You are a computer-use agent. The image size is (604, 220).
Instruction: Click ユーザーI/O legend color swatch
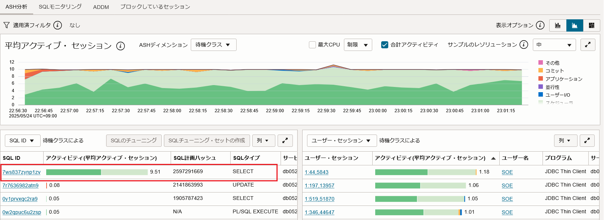pos(541,94)
